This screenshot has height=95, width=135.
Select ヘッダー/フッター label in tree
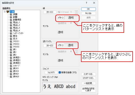(18, 33)
